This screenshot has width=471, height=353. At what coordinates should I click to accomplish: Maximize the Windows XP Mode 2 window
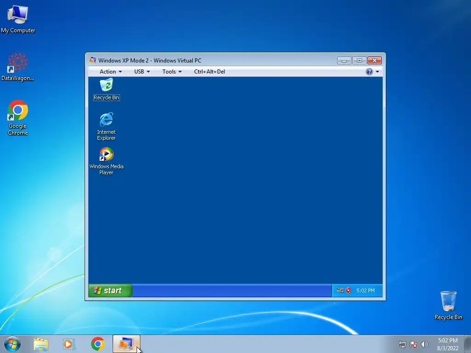359,61
